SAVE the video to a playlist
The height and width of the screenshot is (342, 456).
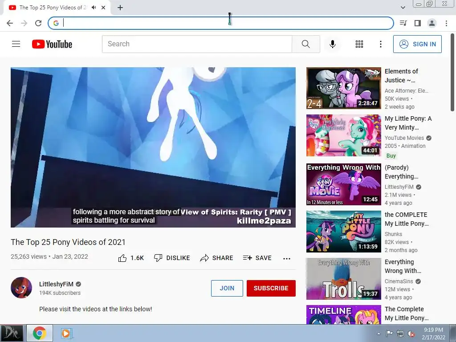click(x=257, y=258)
